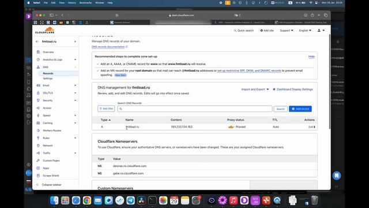The image size is (369, 208).
Task: Open a new Safari tab with plus
Action: click(319, 15)
